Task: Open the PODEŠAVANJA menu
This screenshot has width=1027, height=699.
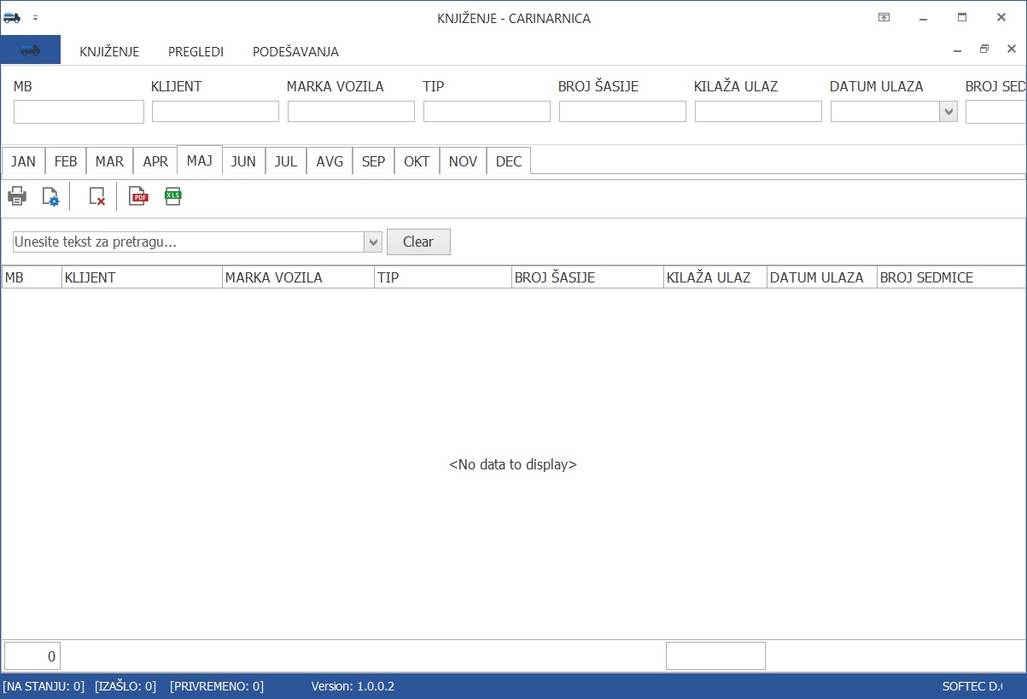Action: 295,51
